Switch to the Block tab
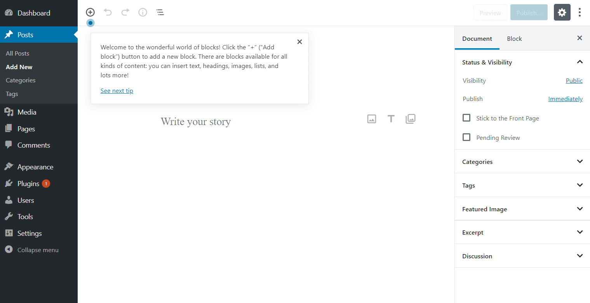590x303 pixels. pyautogui.click(x=514, y=38)
